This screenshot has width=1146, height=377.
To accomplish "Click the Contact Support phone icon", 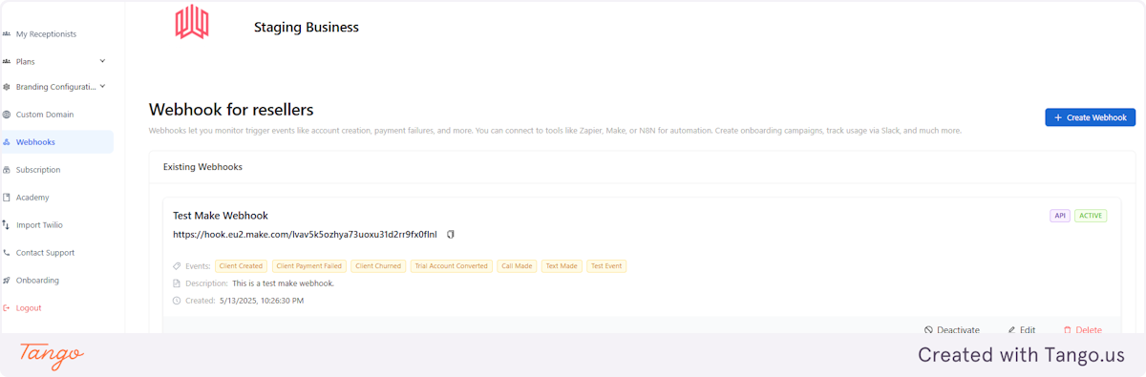I will [7, 253].
